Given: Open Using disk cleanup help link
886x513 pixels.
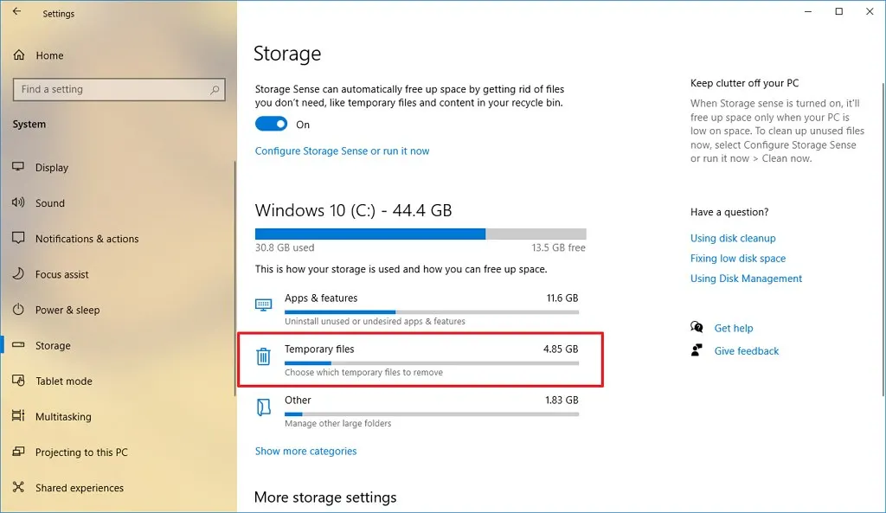Looking at the screenshot, I should (x=733, y=237).
